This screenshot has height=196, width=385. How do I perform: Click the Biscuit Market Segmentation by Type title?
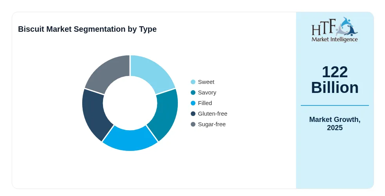(87, 29)
